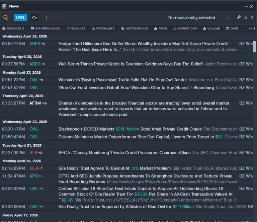Viewport: 257px width, 222px height.
Task: Toggle the Notifications bell filter
Action: 134,28
